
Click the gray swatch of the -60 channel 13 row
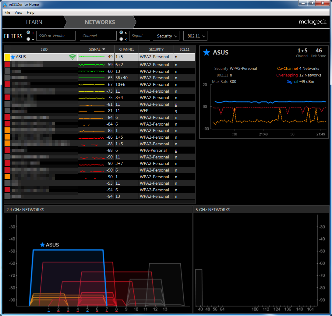pyautogui.click(x=7, y=71)
